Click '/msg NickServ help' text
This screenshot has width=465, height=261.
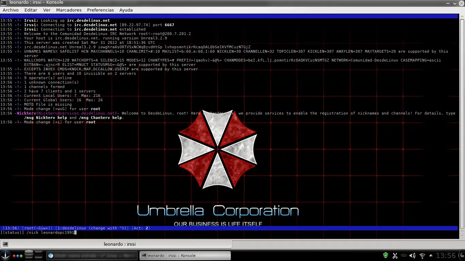point(45,118)
